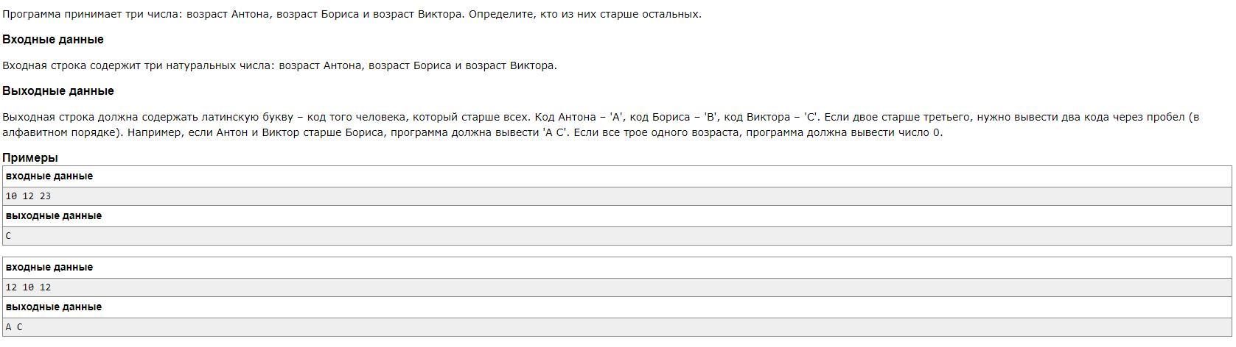1236x347 pixels.
Task: Click second example's "входные данные" table label
Action: point(49,268)
